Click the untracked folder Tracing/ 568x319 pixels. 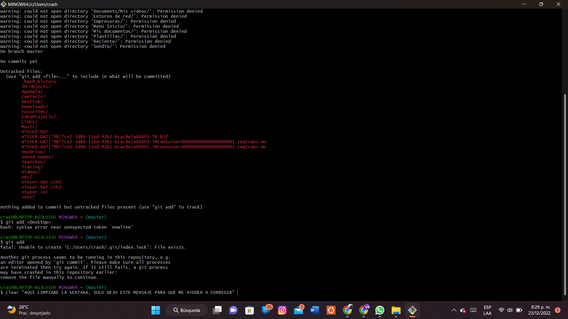pos(32,167)
